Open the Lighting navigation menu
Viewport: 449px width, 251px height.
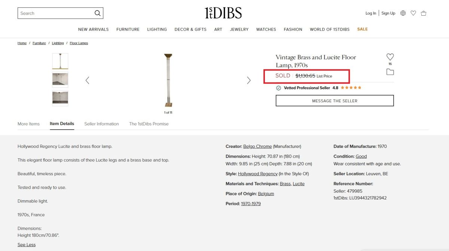(x=157, y=30)
